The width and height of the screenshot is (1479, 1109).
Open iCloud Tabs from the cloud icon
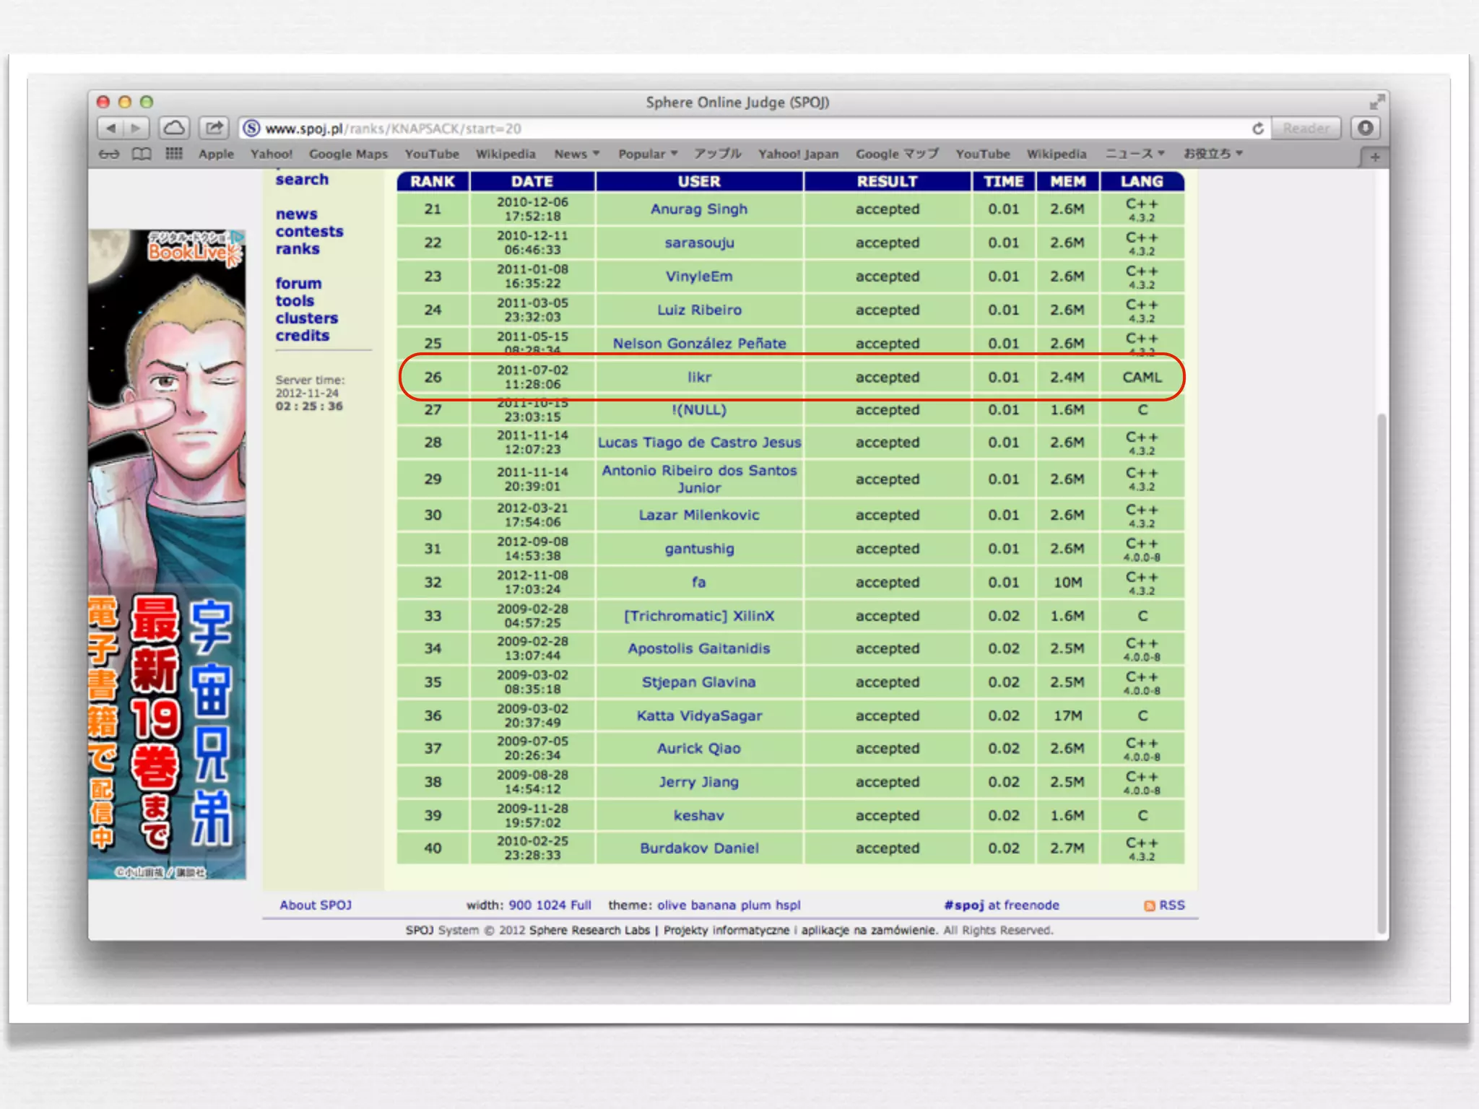(x=174, y=129)
